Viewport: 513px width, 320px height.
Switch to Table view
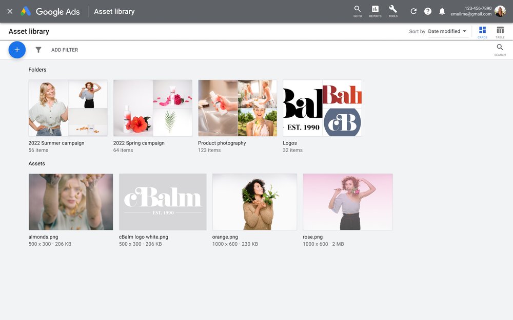point(500,32)
